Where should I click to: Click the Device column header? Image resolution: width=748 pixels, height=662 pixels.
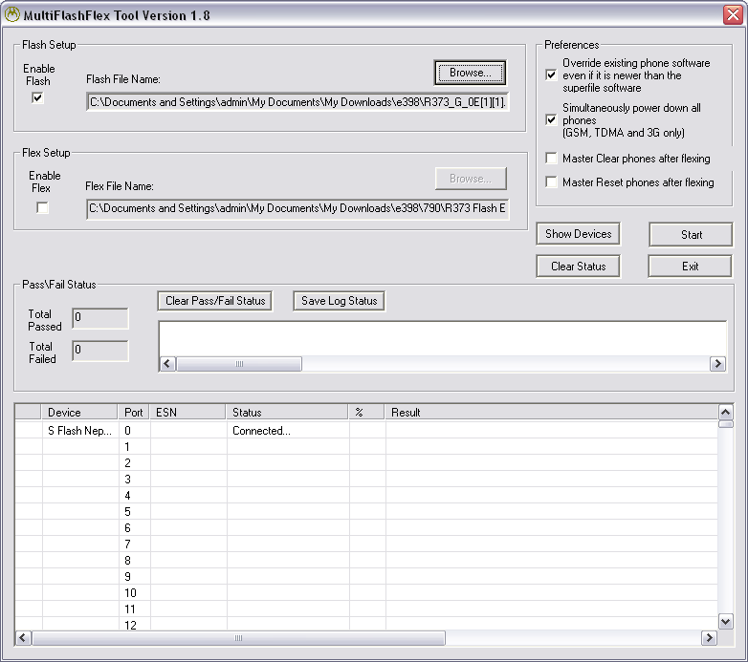point(79,413)
